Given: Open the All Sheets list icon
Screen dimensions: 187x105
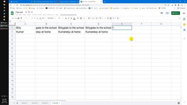Looking at the screenshot, I should [17, 103].
